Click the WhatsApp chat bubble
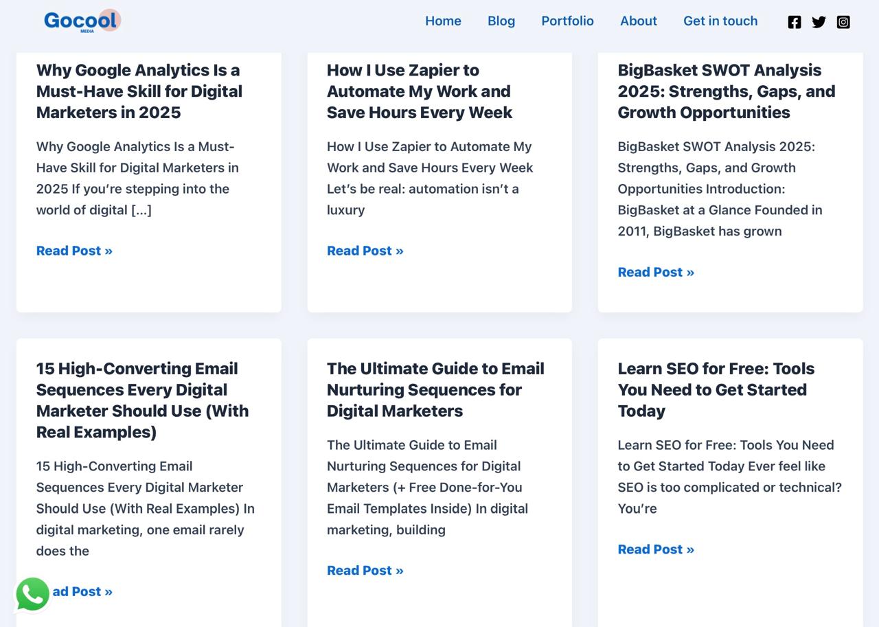Image resolution: width=879 pixels, height=627 pixels. tap(32, 594)
